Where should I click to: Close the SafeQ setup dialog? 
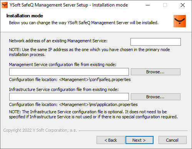pyautogui.click(x=183, y=5)
